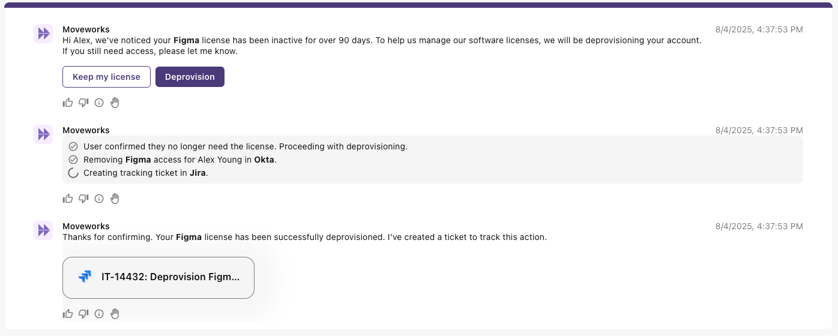
Task: Click hand icon under Figma inactivity message
Action: point(115,103)
